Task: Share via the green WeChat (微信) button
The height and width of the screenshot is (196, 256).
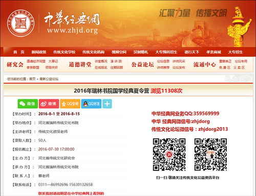Action: pos(28,104)
